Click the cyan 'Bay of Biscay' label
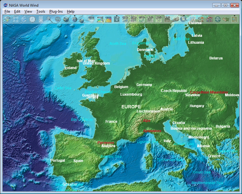The width and height of the screenshot is (242, 194). tap(82, 119)
